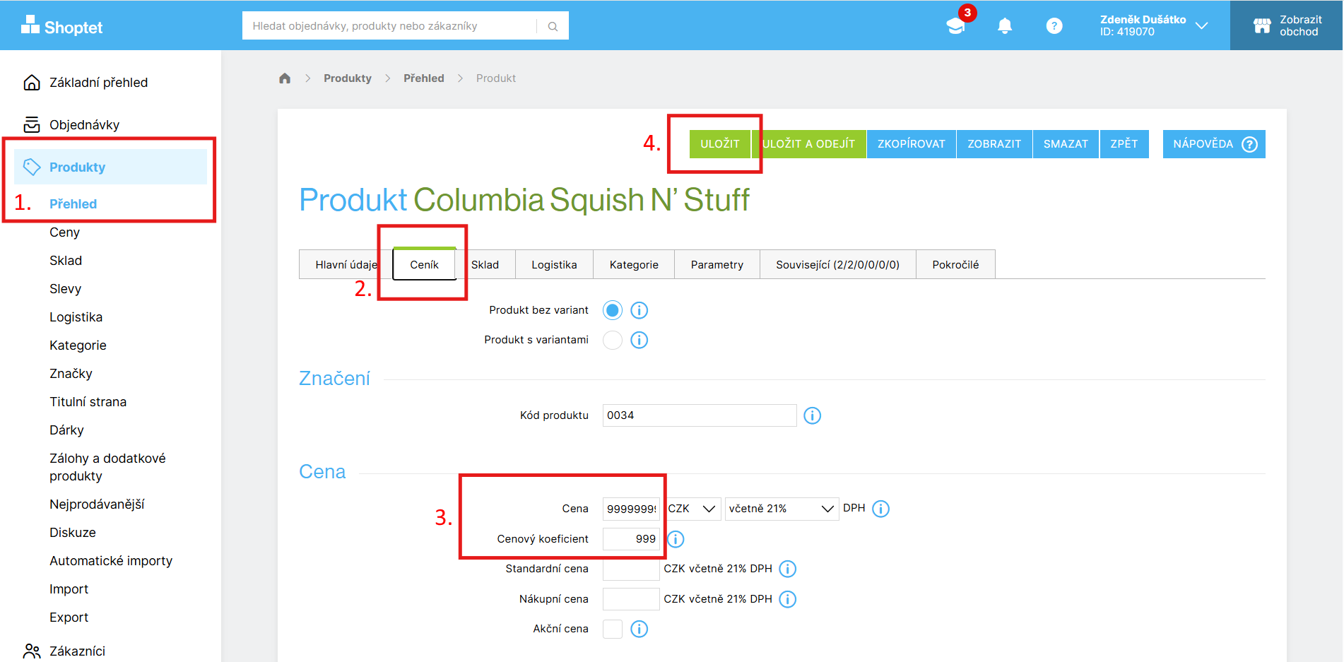Screen dimensions: 1344x662
Task: Open Zálohy a dodatkové produkty in sidebar
Action: coord(107,467)
